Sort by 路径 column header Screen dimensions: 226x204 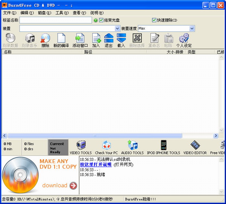click(115, 52)
